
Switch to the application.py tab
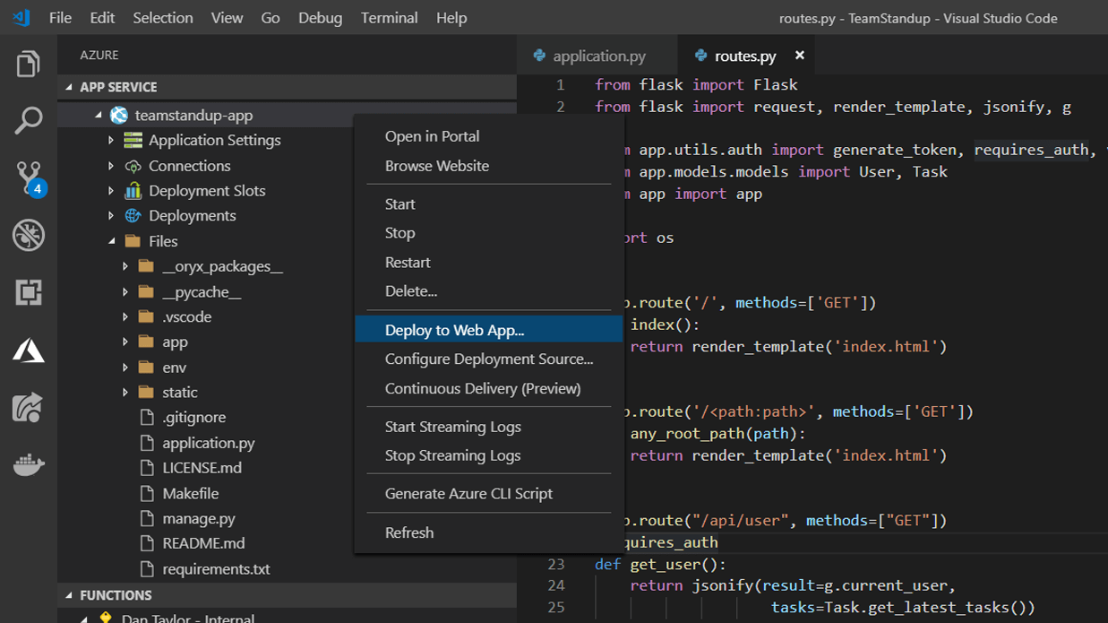pos(598,56)
